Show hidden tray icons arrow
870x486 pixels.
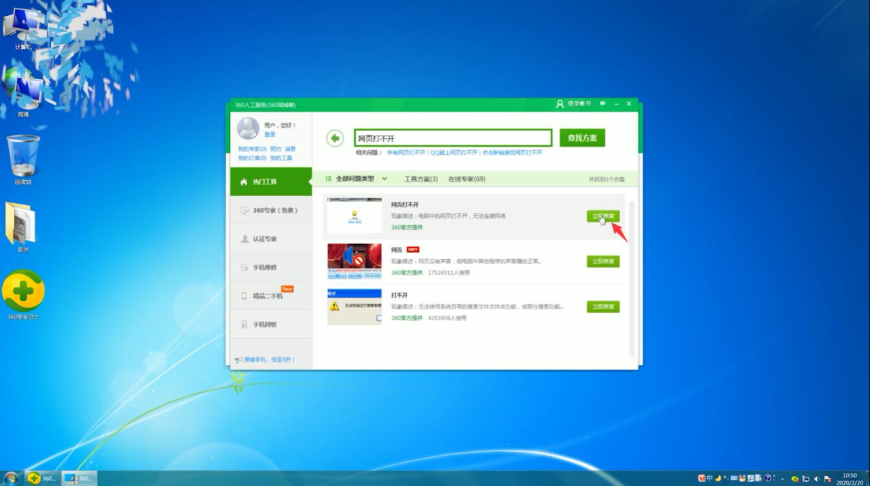[x=783, y=479]
